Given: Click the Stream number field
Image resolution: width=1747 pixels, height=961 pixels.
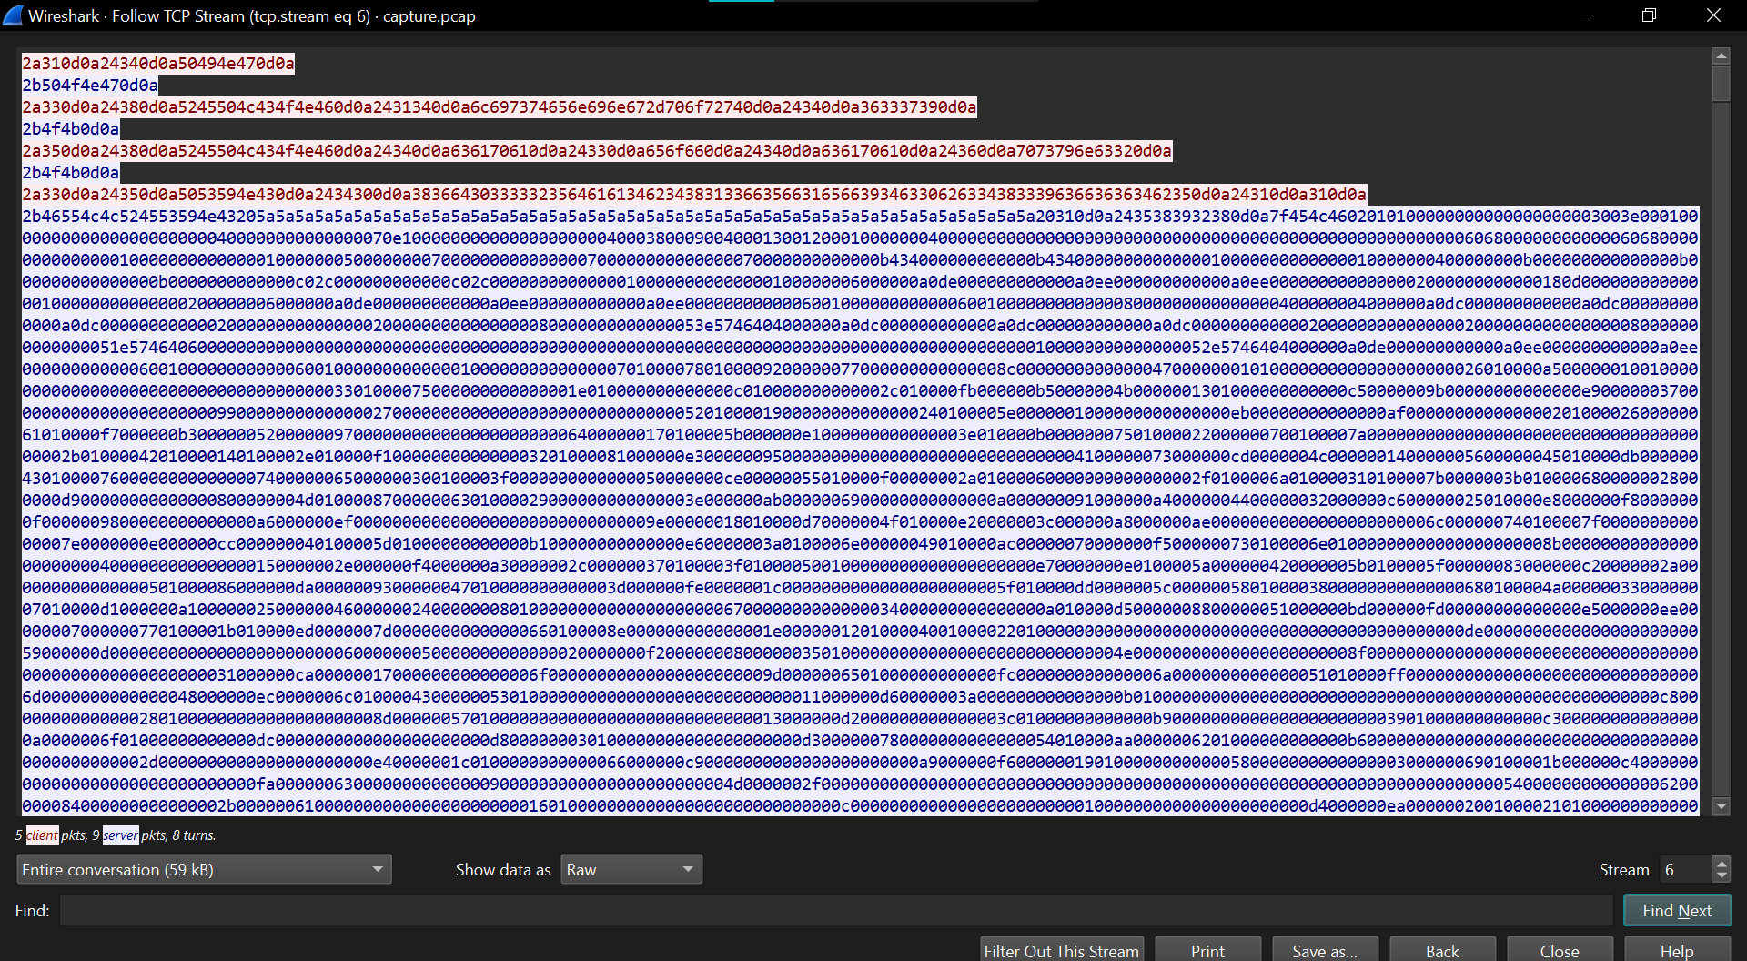Looking at the screenshot, I should coord(1685,869).
